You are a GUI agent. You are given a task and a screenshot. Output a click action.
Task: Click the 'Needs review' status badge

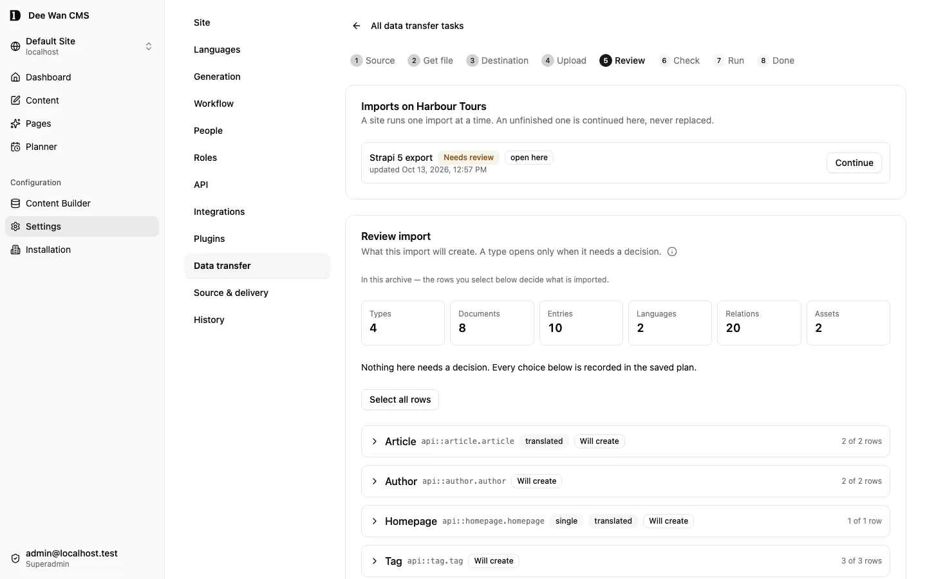[x=469, y=158]
